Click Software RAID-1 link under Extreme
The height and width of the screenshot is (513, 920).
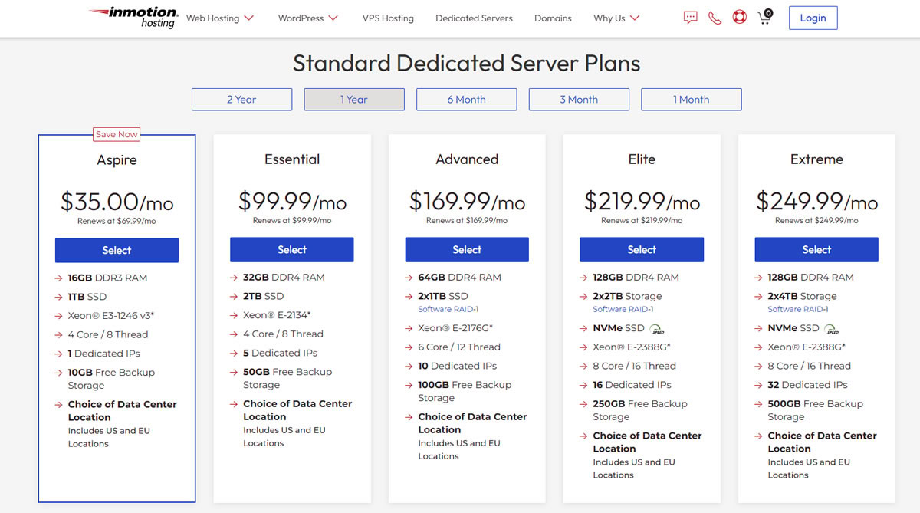click(798, 309)
